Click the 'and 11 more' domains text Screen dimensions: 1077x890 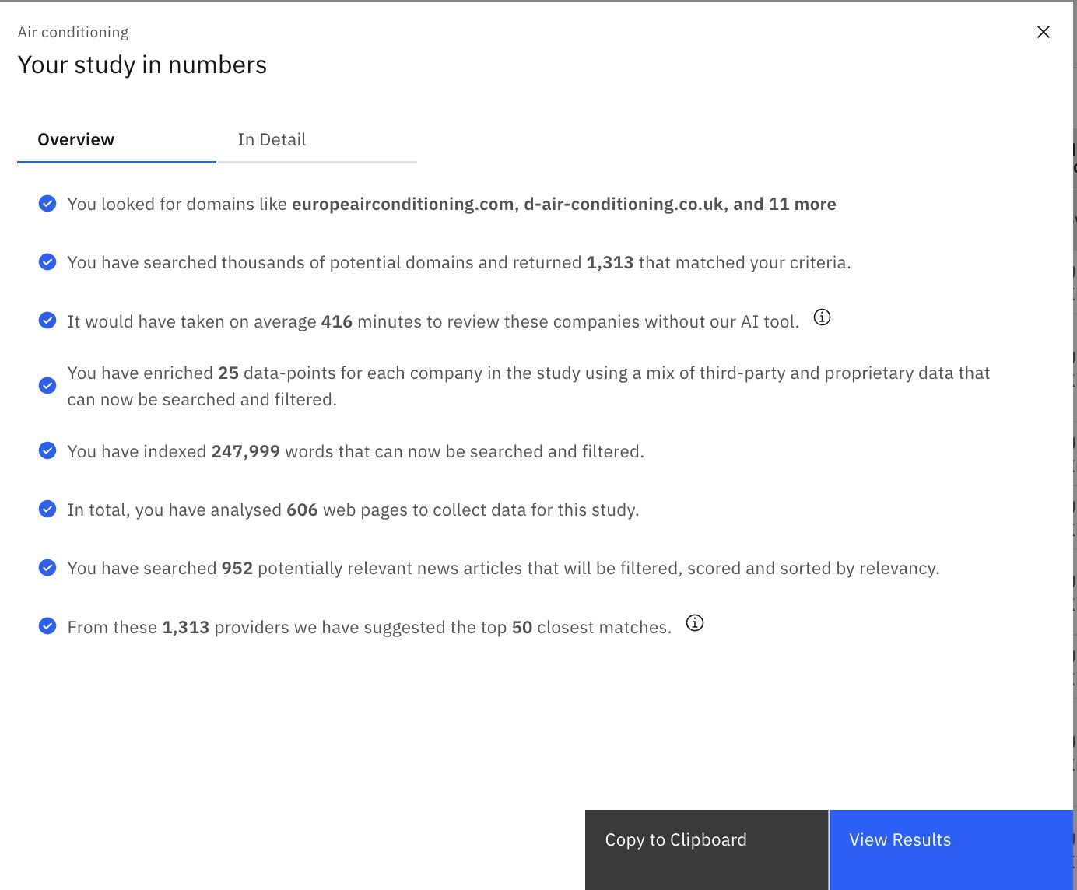click(784, 205)
